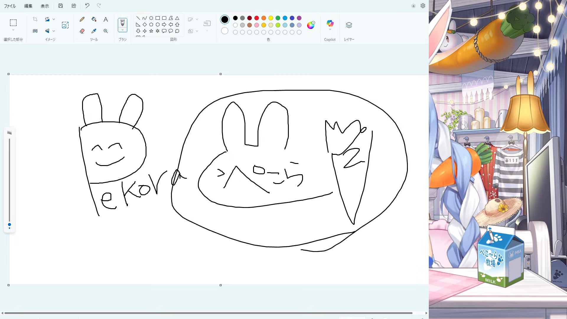Click the horizontal canvas scrollbar
567x319 pixels.
(x=208, y=313)
